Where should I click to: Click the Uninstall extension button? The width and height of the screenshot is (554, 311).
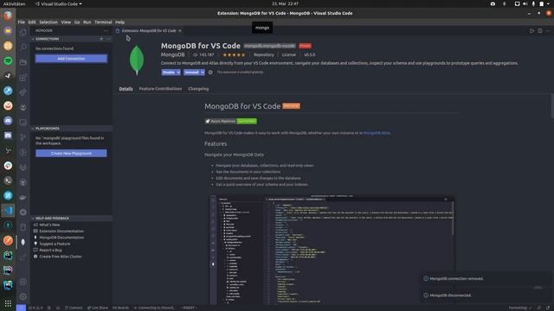(191, 73)
